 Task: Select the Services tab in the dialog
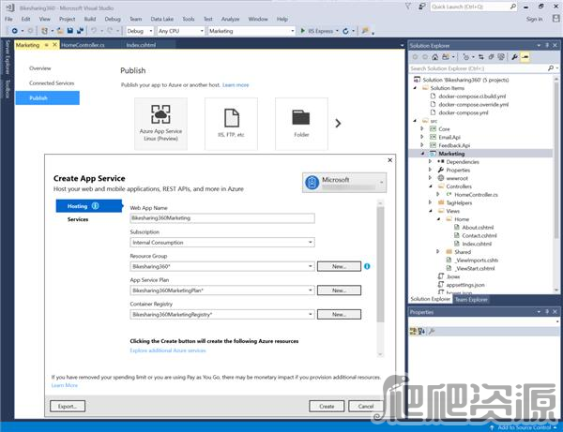(78, 219)
